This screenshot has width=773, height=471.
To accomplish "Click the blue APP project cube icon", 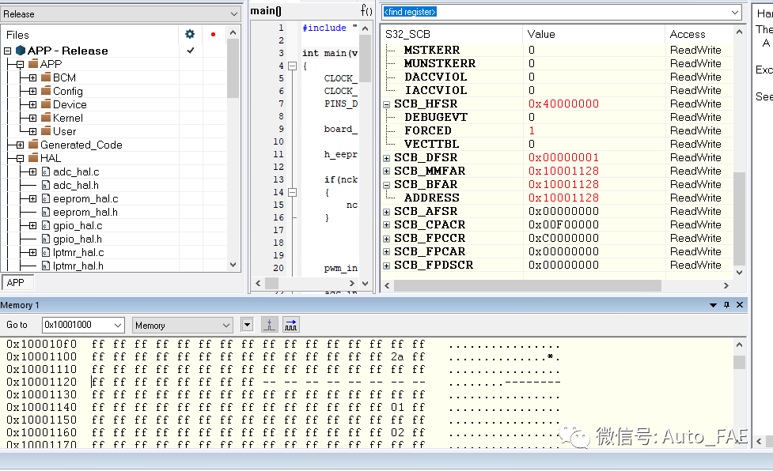I will click(20, 51).
